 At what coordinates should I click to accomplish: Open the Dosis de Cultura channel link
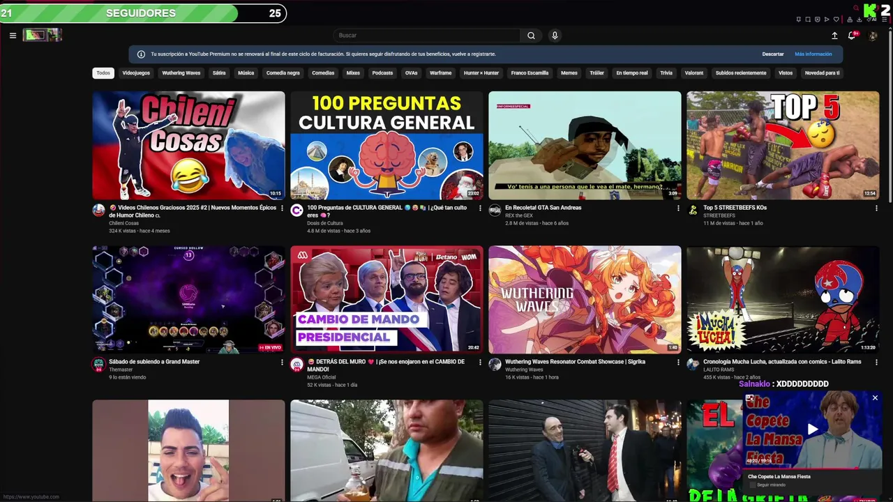(325, 223)
